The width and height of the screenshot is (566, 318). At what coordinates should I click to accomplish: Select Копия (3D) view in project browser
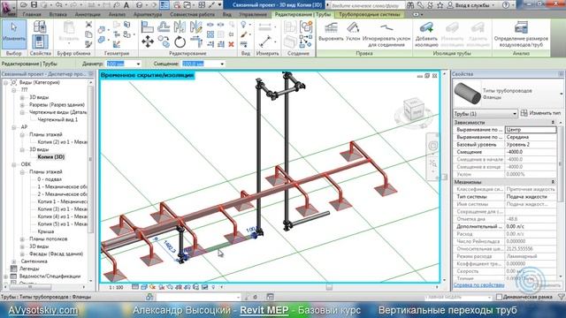click(51, 157)
